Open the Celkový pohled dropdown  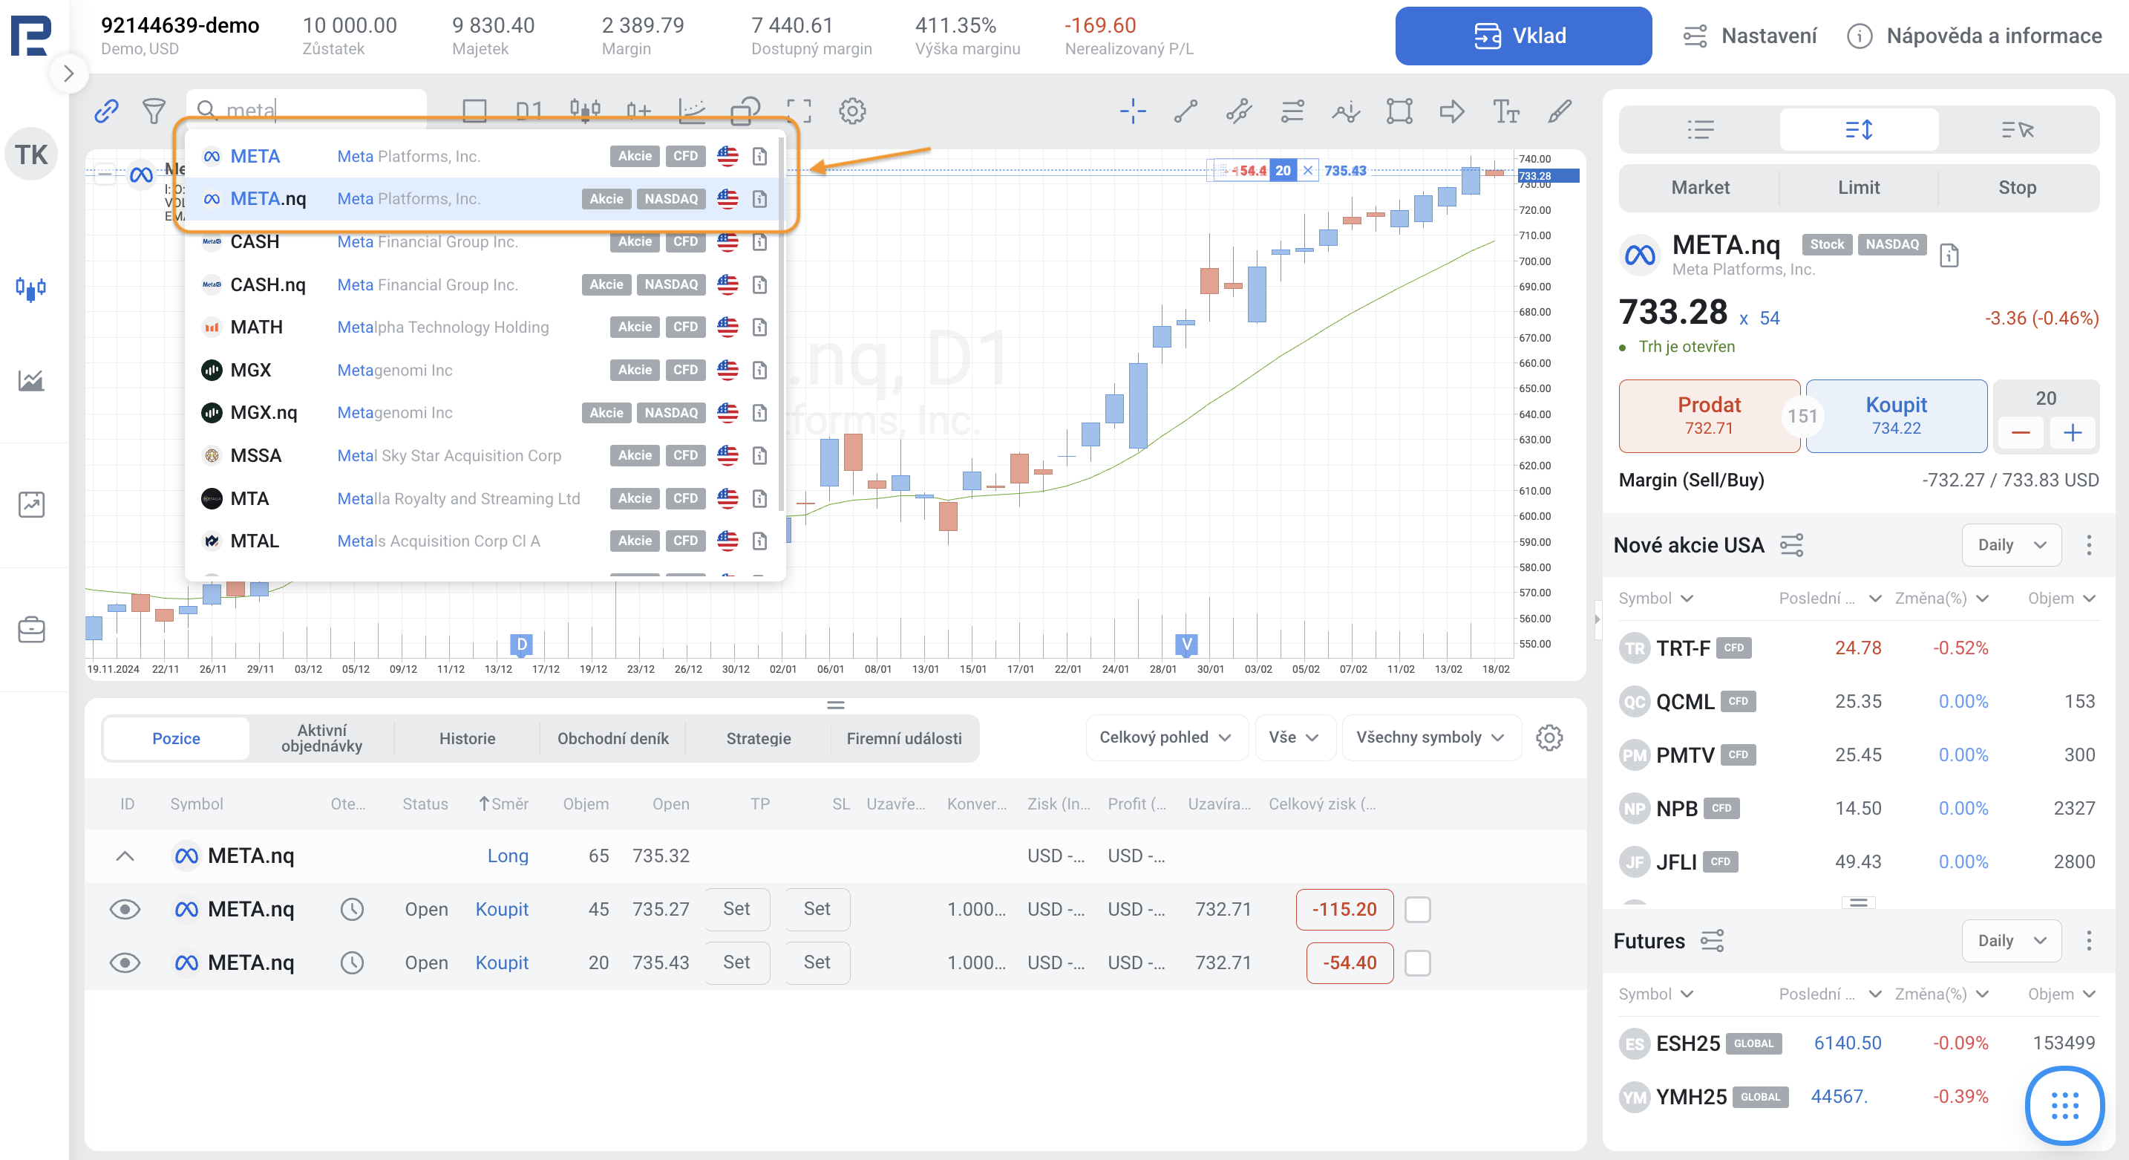1165,737
